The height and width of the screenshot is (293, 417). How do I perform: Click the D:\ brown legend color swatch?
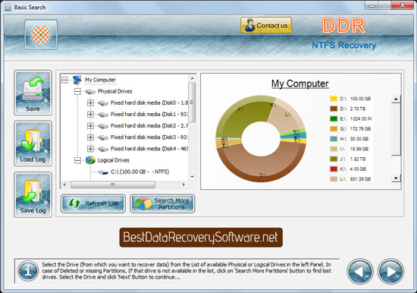pyautogui.click(x=334, y=109)
